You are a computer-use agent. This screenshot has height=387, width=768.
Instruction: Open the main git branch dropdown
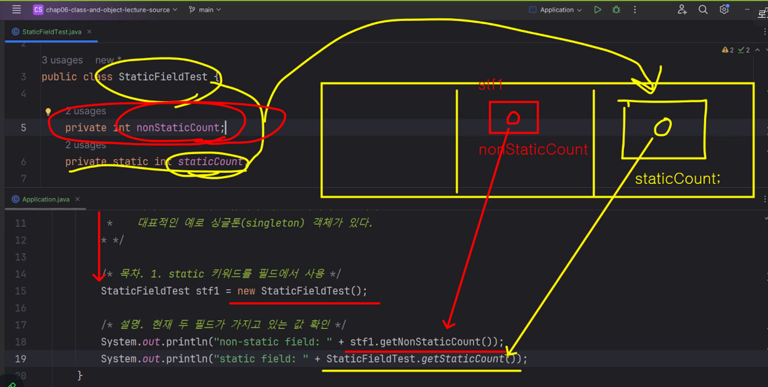click(205, 10)
